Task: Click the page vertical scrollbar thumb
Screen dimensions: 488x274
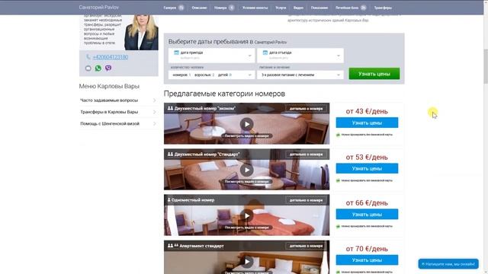Action: coord(486,66)
